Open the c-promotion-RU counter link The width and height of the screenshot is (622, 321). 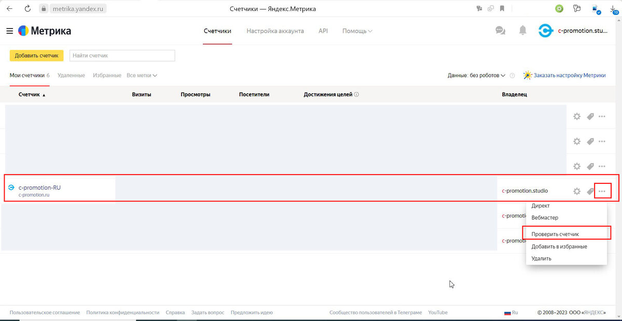click(x=39, y=187)
